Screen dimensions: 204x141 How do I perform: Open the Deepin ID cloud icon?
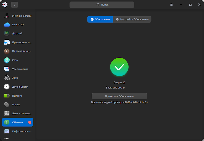point(7,24)
